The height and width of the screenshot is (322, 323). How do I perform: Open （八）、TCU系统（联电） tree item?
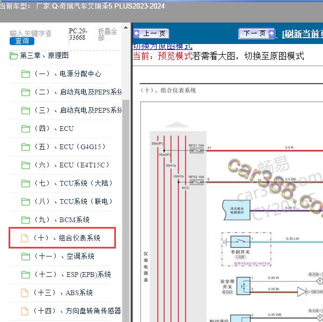pos(73,201)
